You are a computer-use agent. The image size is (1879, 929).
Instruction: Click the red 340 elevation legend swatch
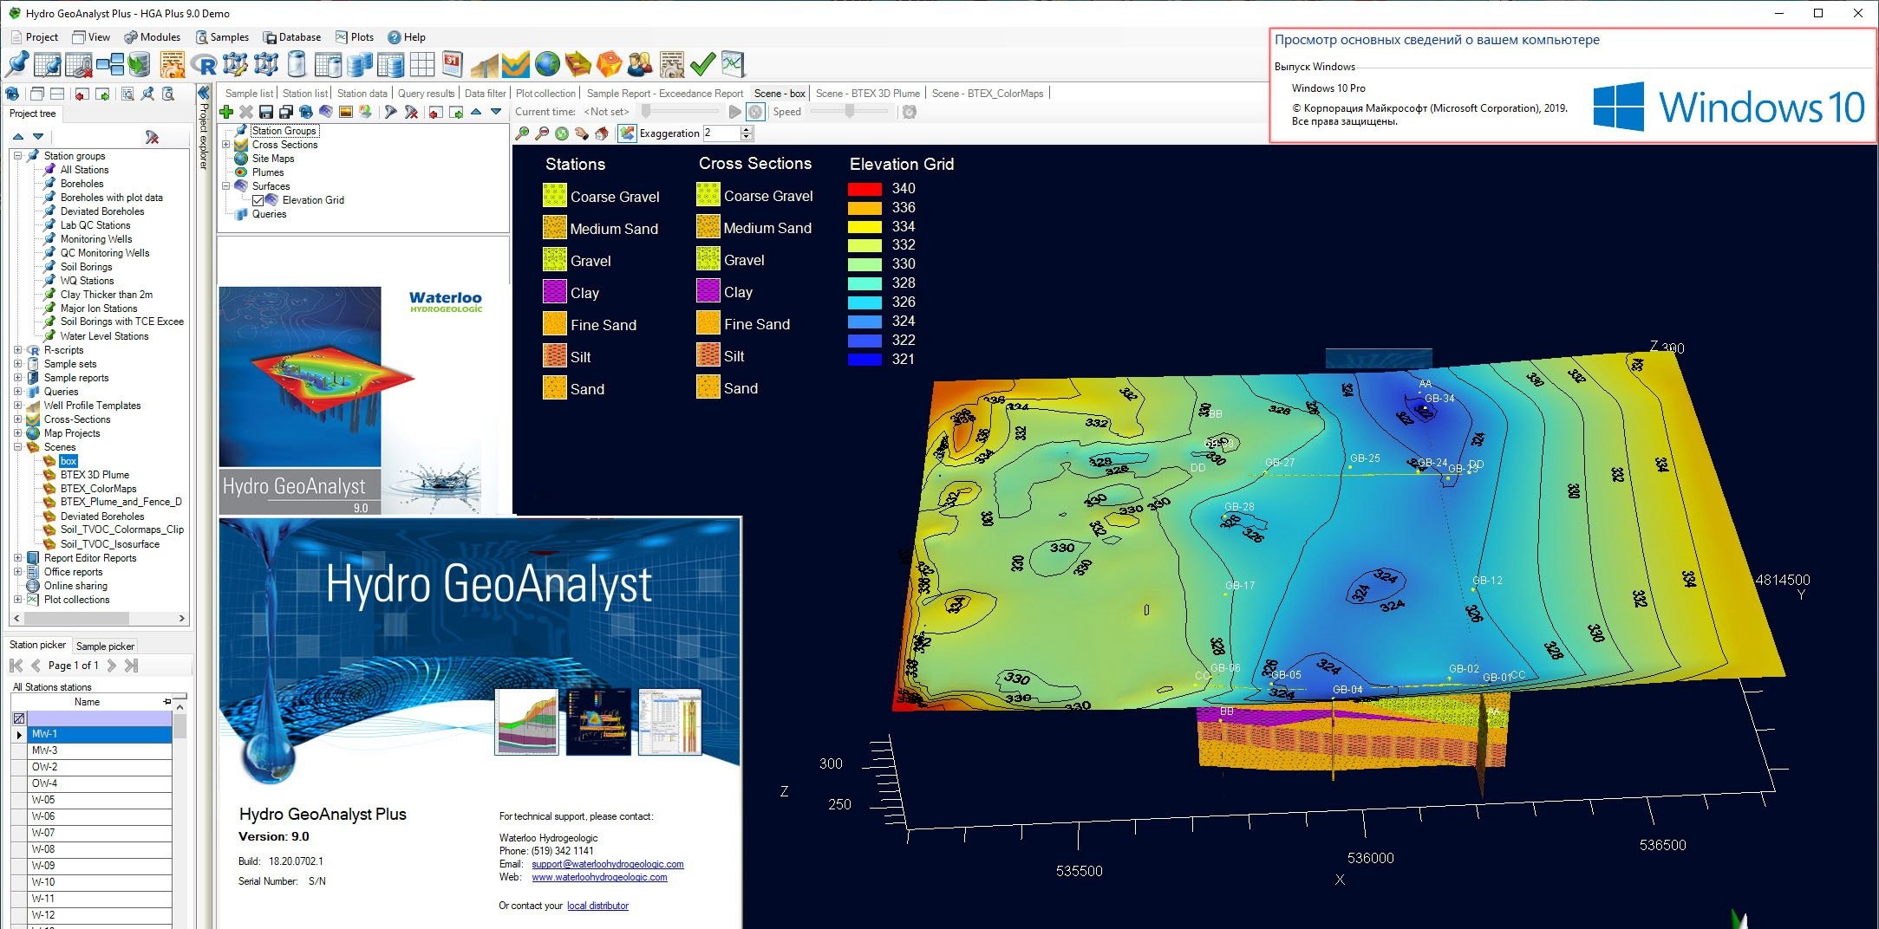pos(864,189)
